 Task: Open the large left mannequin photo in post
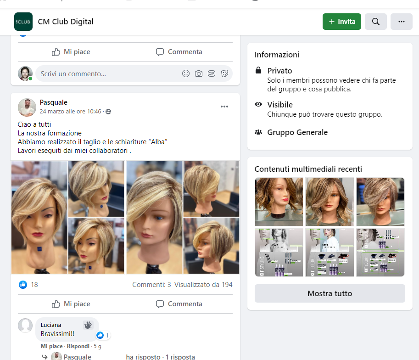coord(39,217)
